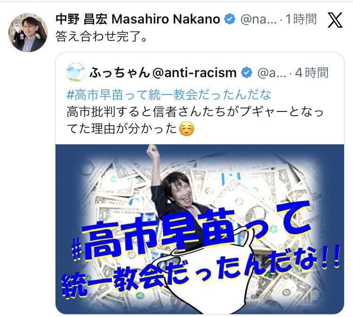Click the raised fist in the photo

tap(152, 151)
